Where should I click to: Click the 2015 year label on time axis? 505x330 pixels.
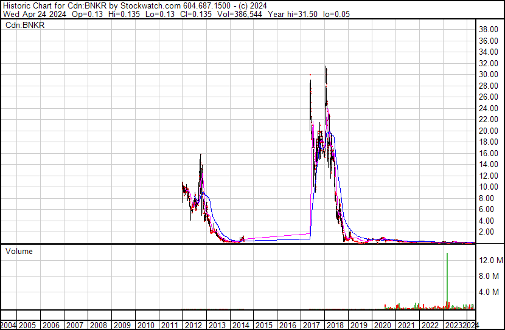[x=264, y=325]
